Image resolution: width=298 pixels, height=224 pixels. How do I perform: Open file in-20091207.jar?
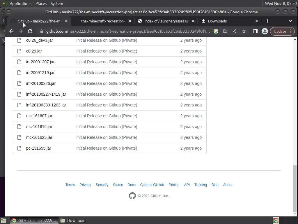[40, 62]
